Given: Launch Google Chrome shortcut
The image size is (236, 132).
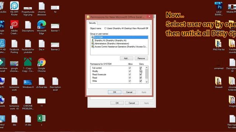Looking at the screenshot, I should point(42,65).
